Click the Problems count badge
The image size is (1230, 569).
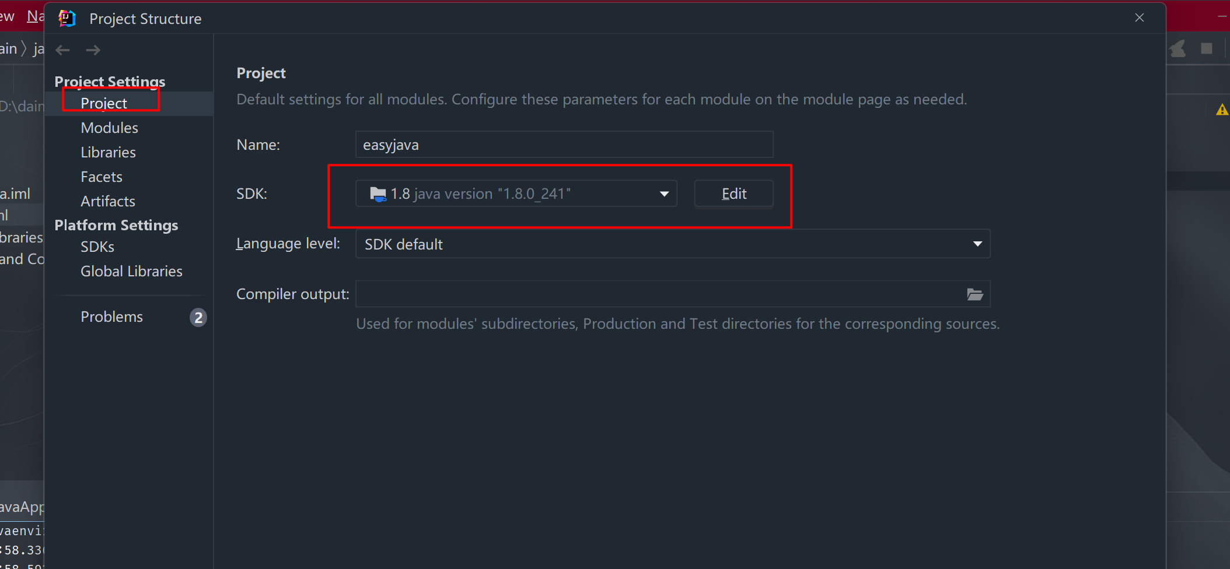[x=198, y=317]
